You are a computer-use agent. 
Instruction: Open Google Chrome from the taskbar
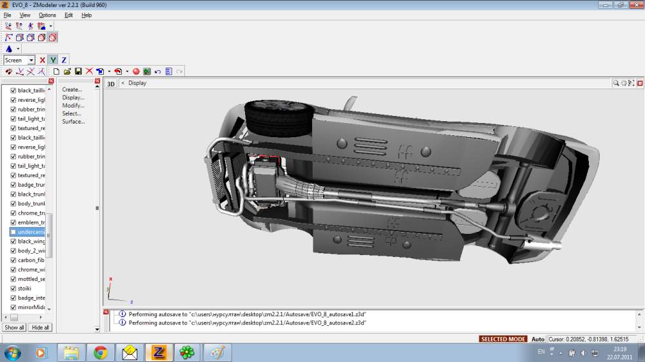(101, 352)
